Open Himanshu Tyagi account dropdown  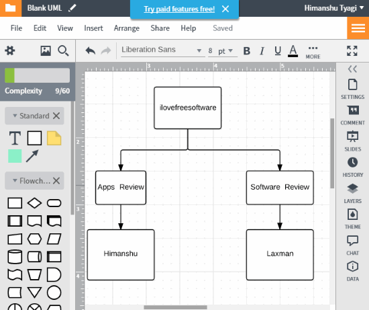tap(334, 8)
